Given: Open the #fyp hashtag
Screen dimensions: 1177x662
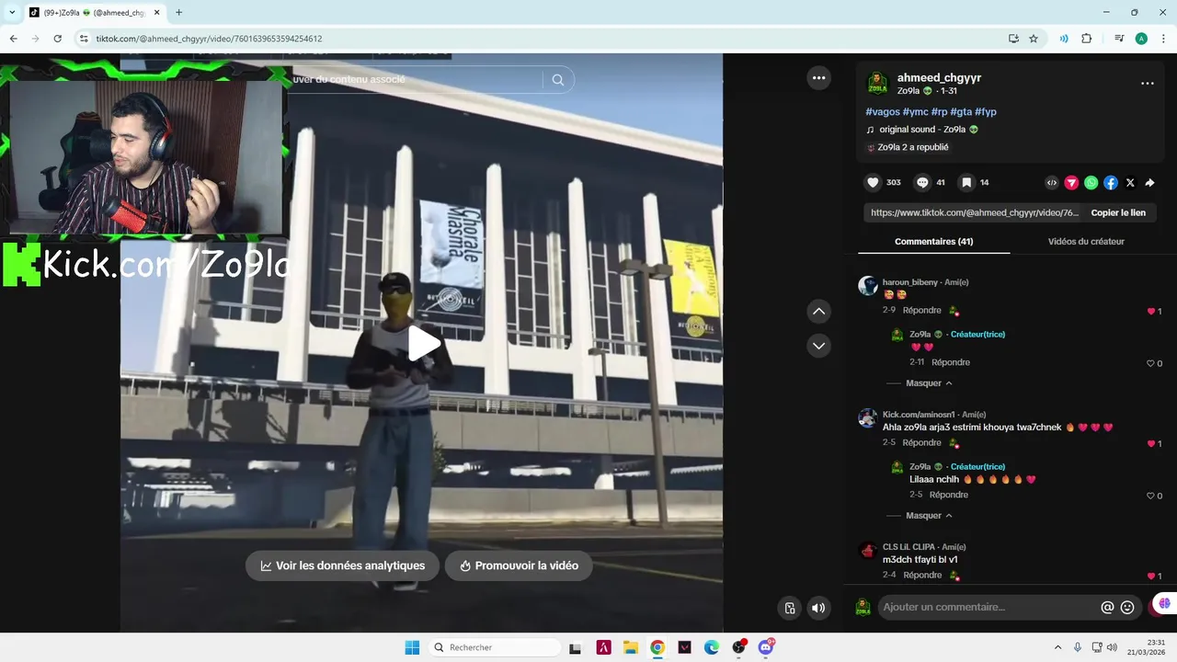Looking at the screenshot, I should click(986, 112).
